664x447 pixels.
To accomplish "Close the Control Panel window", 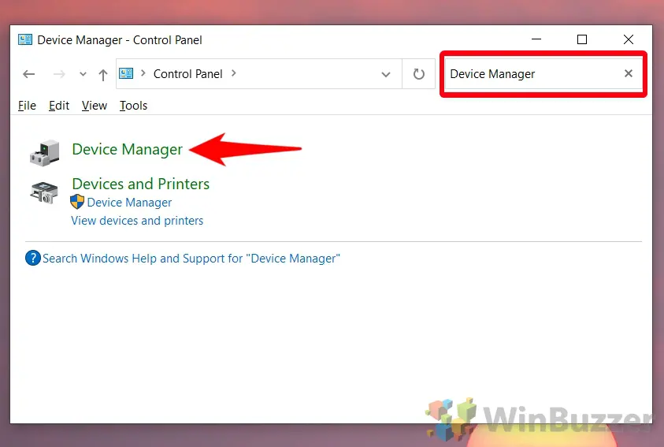I will tap(629, 39).
